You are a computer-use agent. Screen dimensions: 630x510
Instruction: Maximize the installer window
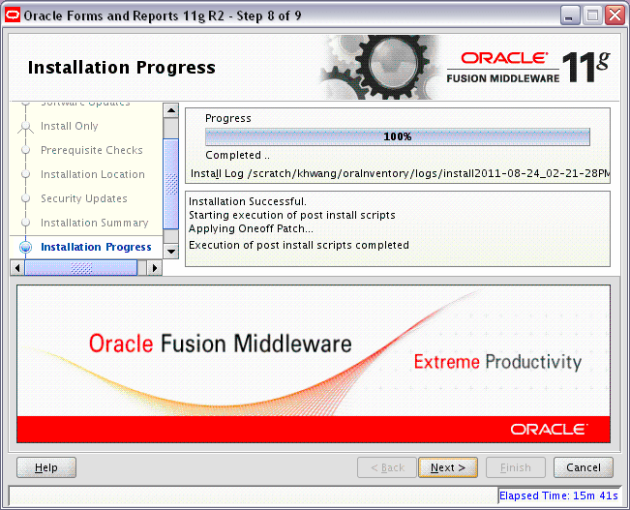(x=592, y=15)
